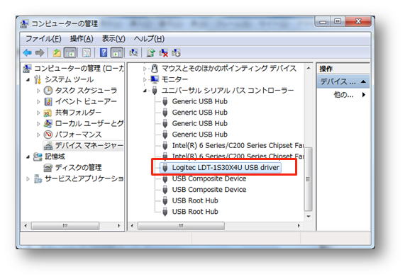Collapse the システム ツール node
The width and height of the screenshot is (405, 279).
click(28, 80)
